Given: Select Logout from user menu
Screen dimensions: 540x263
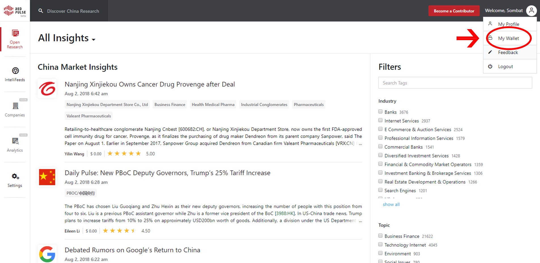Looking at the screenshot, I should coord(510,66).
